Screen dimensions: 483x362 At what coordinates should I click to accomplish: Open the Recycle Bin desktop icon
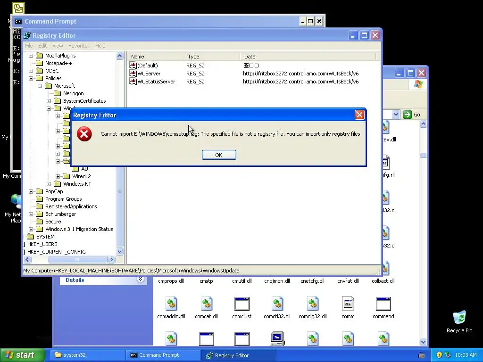(x=459, y=317)
